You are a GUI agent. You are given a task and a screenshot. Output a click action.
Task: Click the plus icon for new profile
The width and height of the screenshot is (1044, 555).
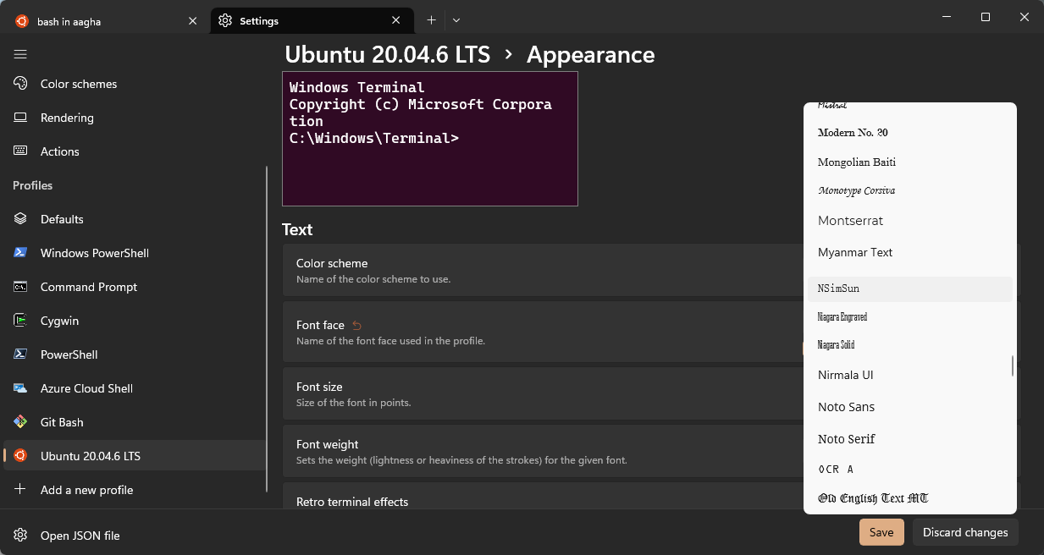click(20, 490)
